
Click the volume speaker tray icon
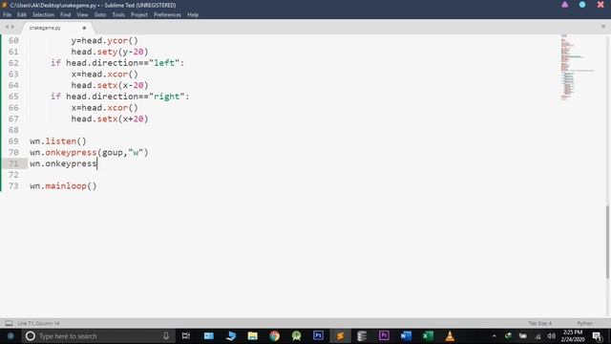551,335
